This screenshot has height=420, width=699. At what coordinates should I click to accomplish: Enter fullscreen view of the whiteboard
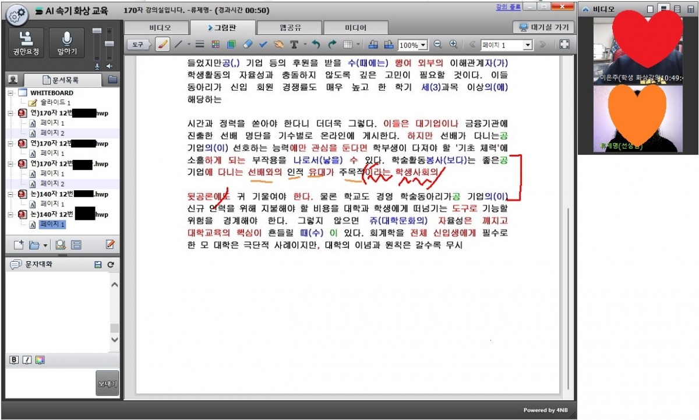(x=564, y=44)
